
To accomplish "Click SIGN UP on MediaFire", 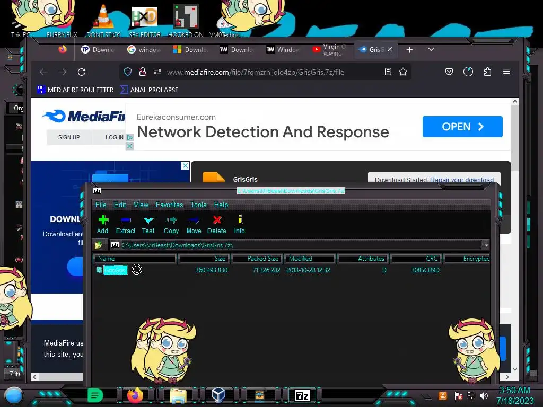I will click(x=69, y=137).
